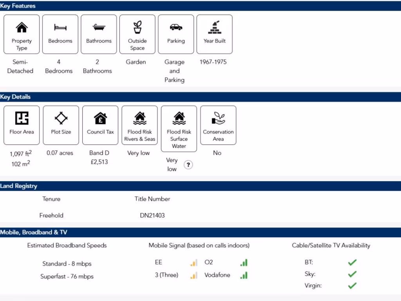Viewport: 401px width, 301px height.
Task: Click the Plot Size diamond icon
Action: (61, 118)
